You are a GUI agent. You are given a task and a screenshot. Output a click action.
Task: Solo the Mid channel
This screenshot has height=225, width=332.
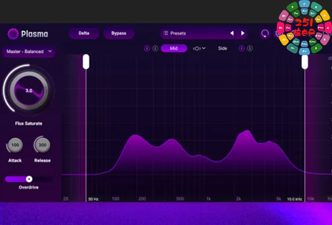[x=155, y=48]
